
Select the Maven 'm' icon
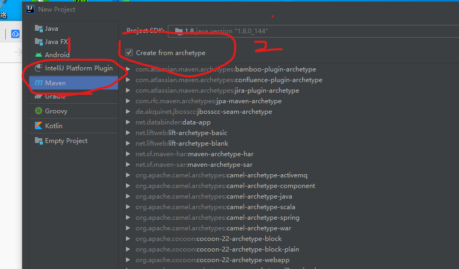(39, 83)
